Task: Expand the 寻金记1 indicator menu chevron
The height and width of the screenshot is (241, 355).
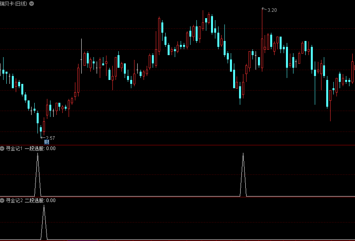Action: click(x=2, y=148)
